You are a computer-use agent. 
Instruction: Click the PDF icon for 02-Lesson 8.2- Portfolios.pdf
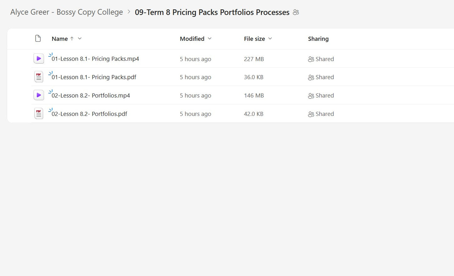(38, 113)
